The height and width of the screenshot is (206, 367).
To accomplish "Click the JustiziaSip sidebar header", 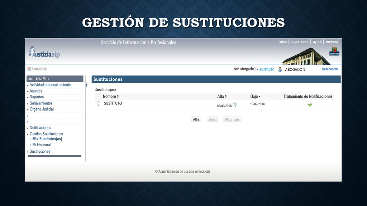I will click(55, 79).
